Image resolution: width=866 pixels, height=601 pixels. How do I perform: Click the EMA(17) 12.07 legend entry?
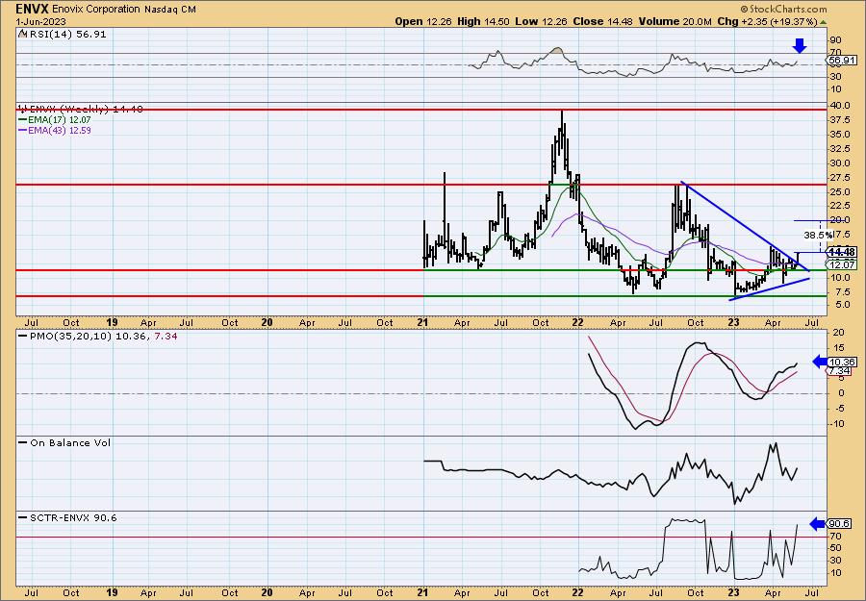pyautogui.click(x=61, y=119)
